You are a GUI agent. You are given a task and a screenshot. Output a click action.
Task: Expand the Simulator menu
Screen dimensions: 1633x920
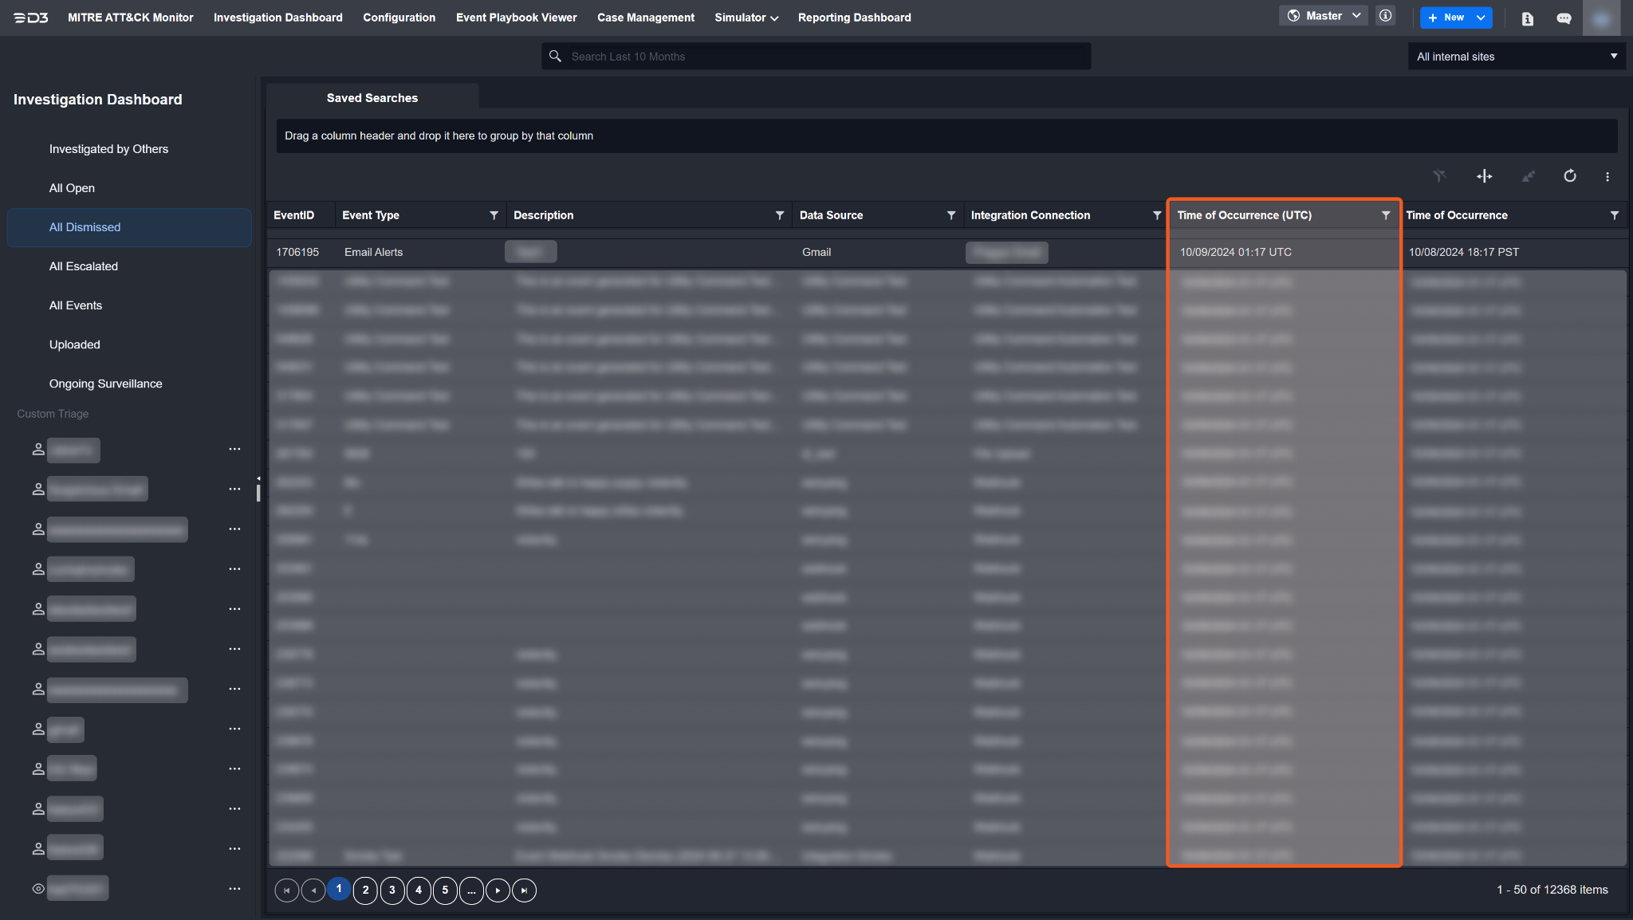(x=746, y=18)
